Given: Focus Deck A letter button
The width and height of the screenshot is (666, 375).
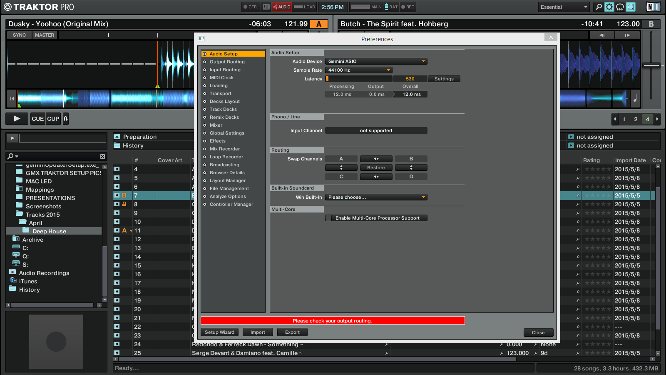Looking at the screenshot, I should (x=319, y=24).
